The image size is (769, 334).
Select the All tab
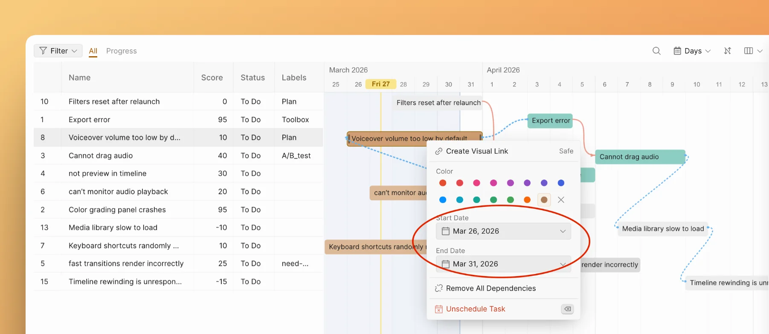[x=93, y=51]
